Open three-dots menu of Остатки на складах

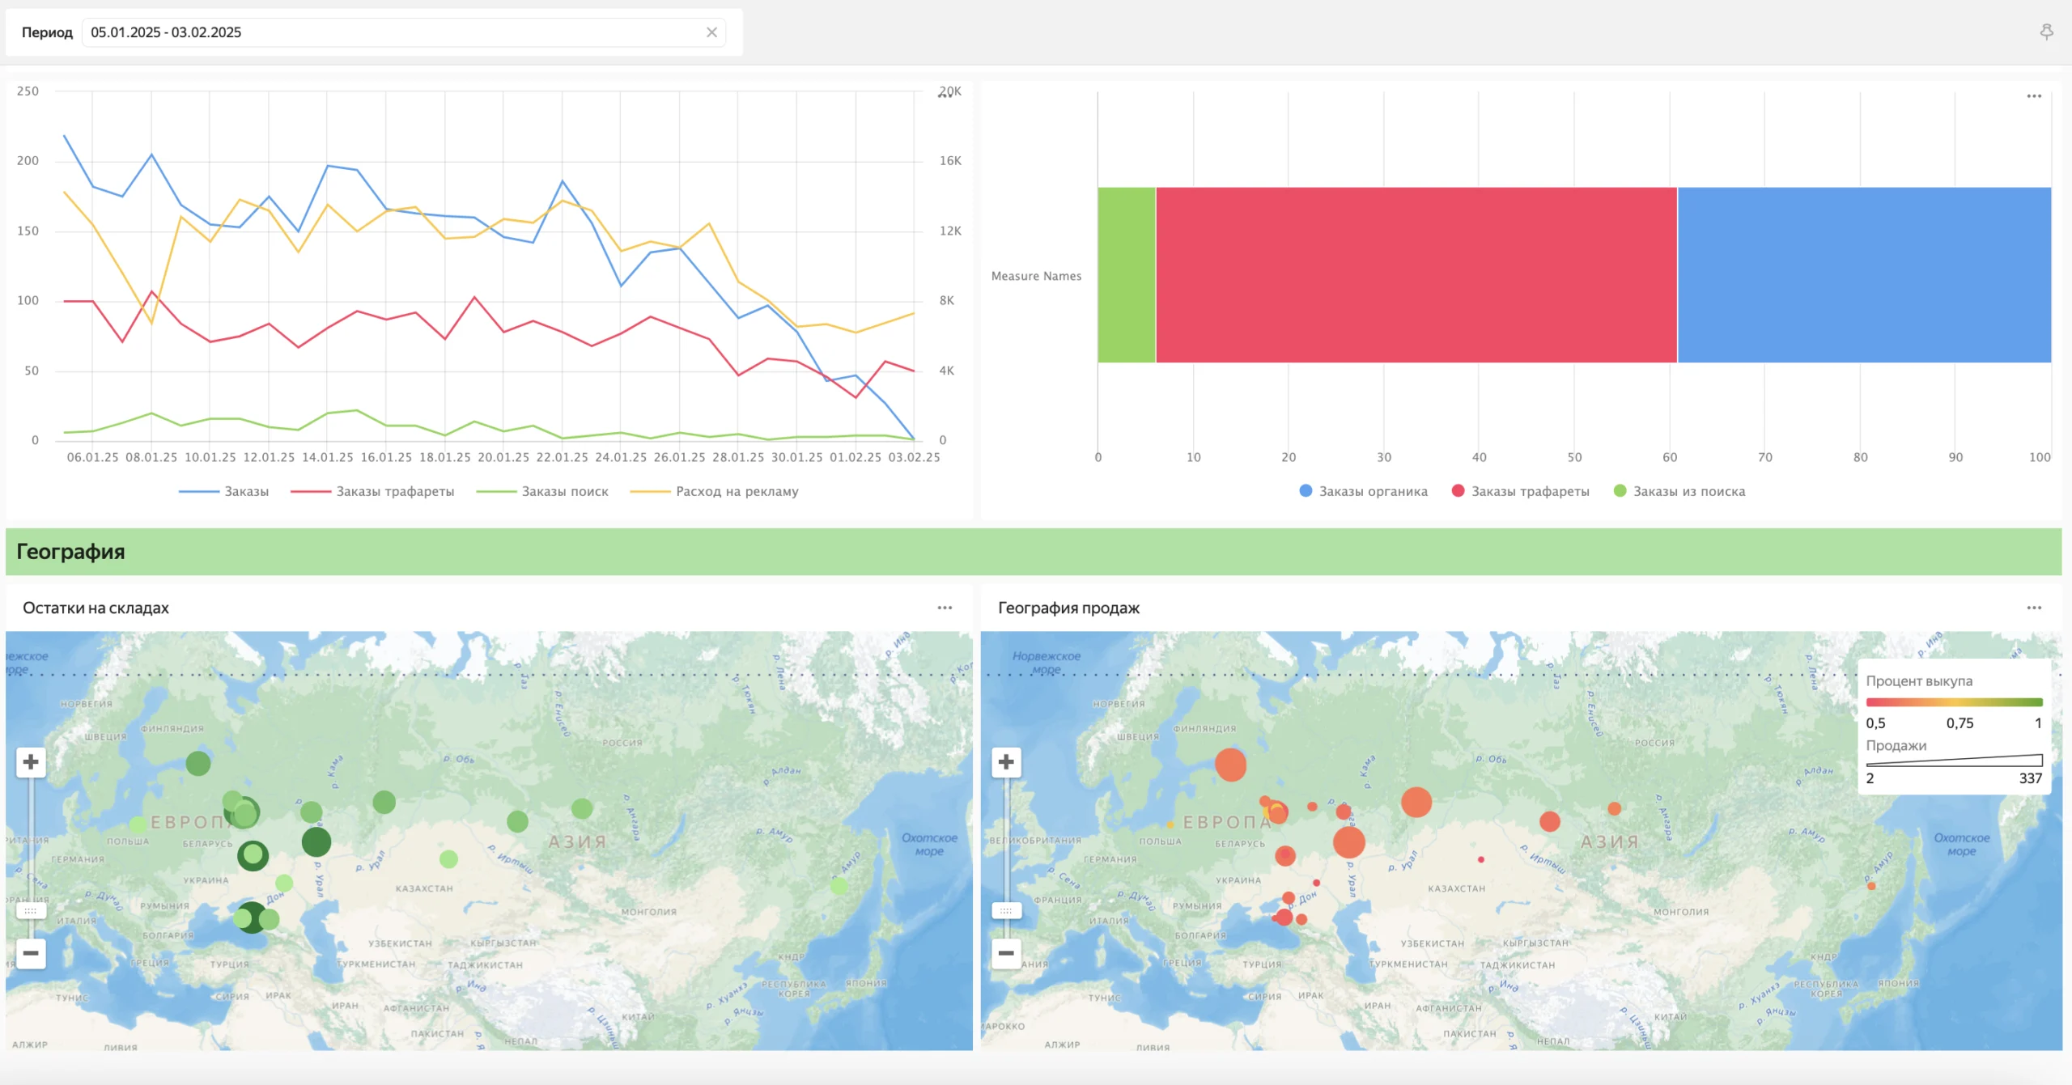tap(945, 608)
